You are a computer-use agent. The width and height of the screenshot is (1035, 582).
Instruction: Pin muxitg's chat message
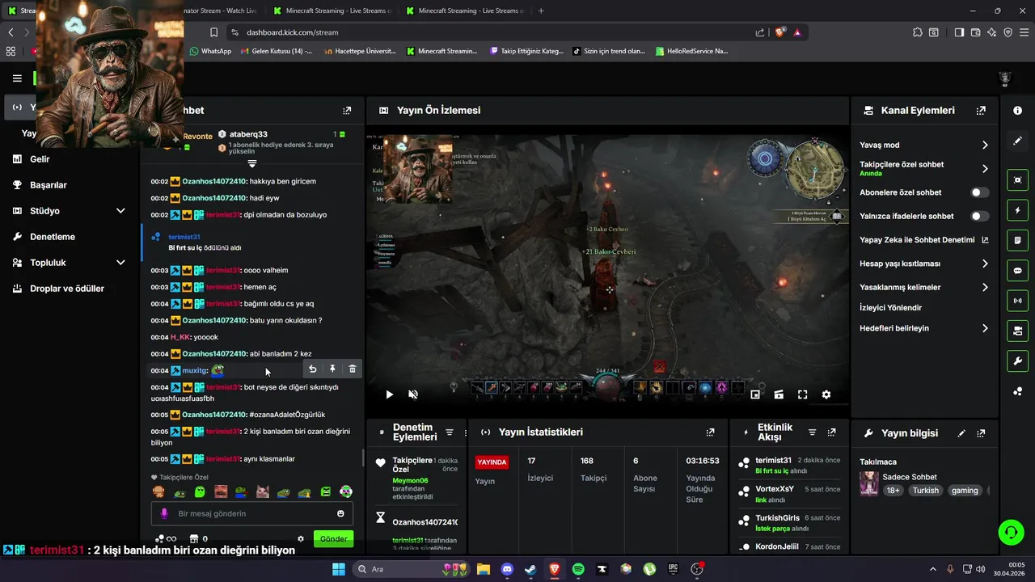coord(332,369)
